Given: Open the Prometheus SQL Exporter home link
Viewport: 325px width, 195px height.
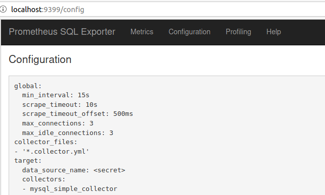Looking at the screenshot, I should coord(62,32).
